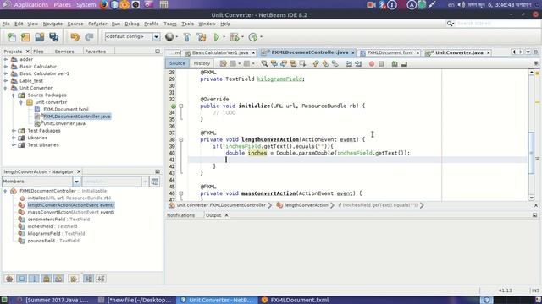Click the New File toolbar icon

coord(12,37)
